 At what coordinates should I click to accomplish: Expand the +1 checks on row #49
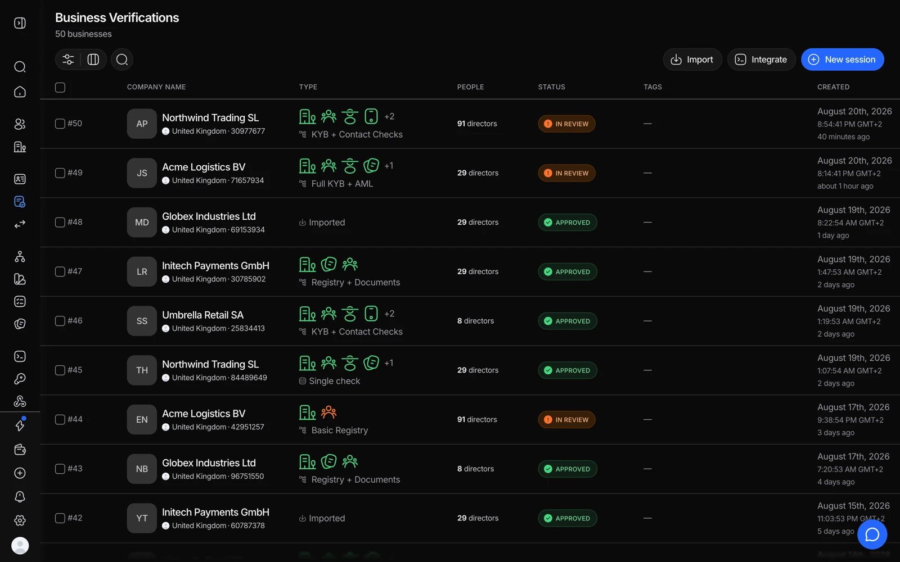click(389, 166)
